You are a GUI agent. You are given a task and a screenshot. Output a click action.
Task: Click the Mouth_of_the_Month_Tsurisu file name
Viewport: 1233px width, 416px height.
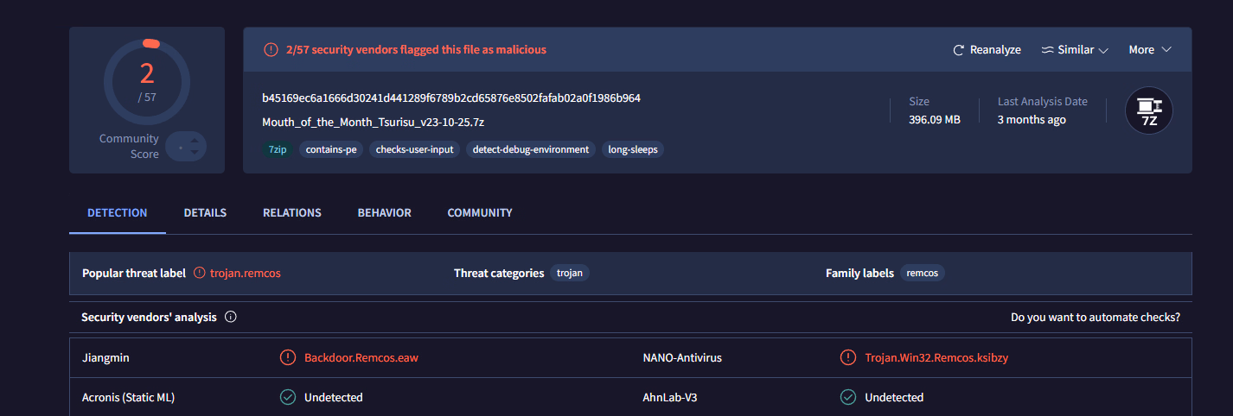click(373, 122)
